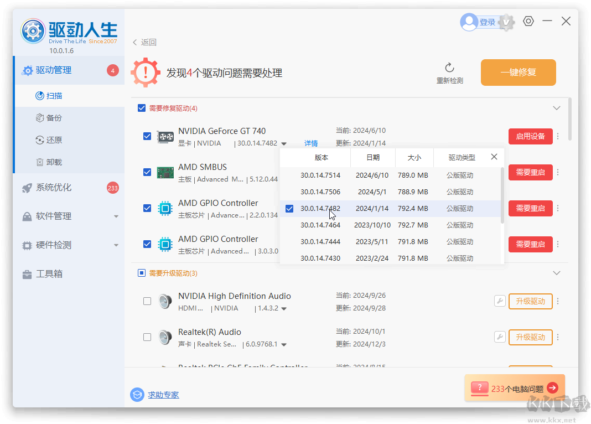Click the 重新检测 rescan refresh icon
The width and height of the screenshot is (591, 424).
pyautogui.click(x=449, y=68)
